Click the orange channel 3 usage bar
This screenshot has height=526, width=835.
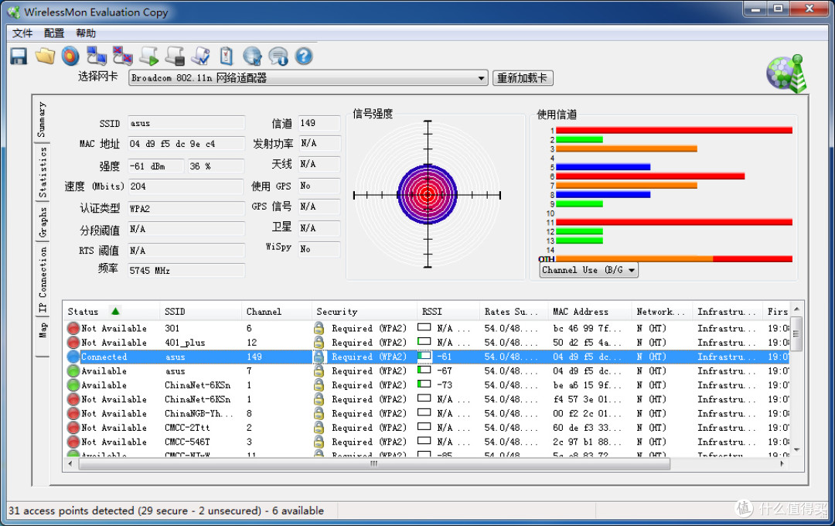click(626, 149)
